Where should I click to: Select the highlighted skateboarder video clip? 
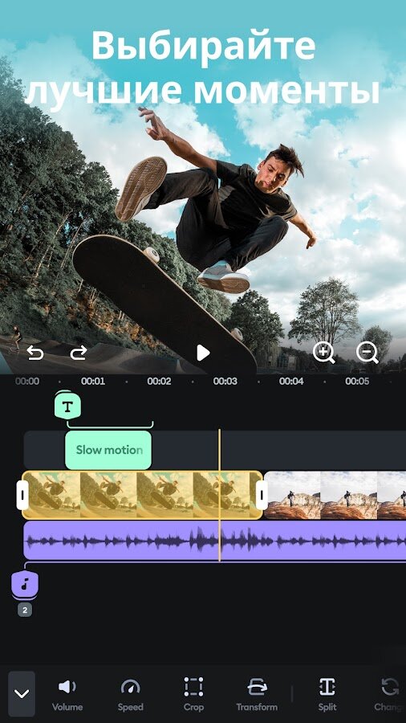tap(142, 495)
